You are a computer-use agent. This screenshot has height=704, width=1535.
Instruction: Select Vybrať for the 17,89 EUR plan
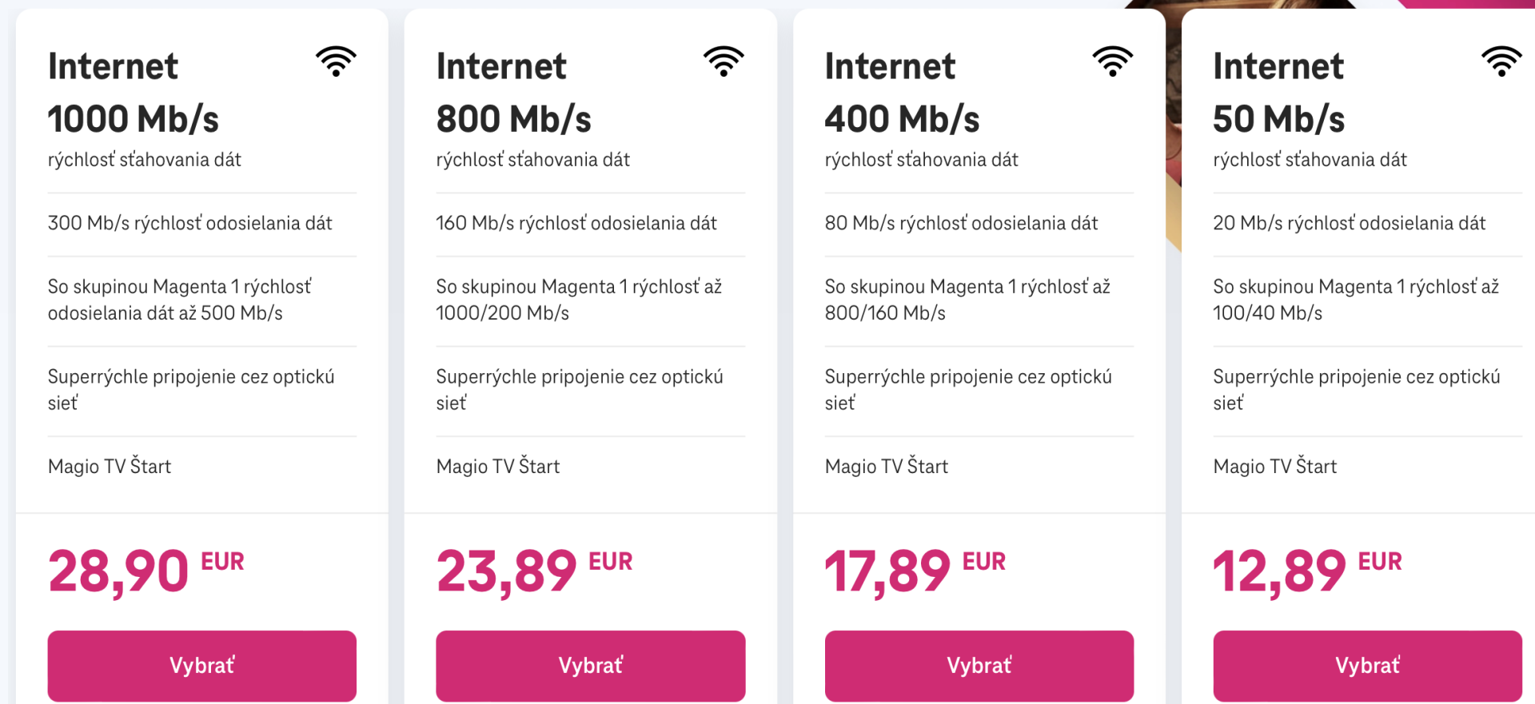[979, 666]
